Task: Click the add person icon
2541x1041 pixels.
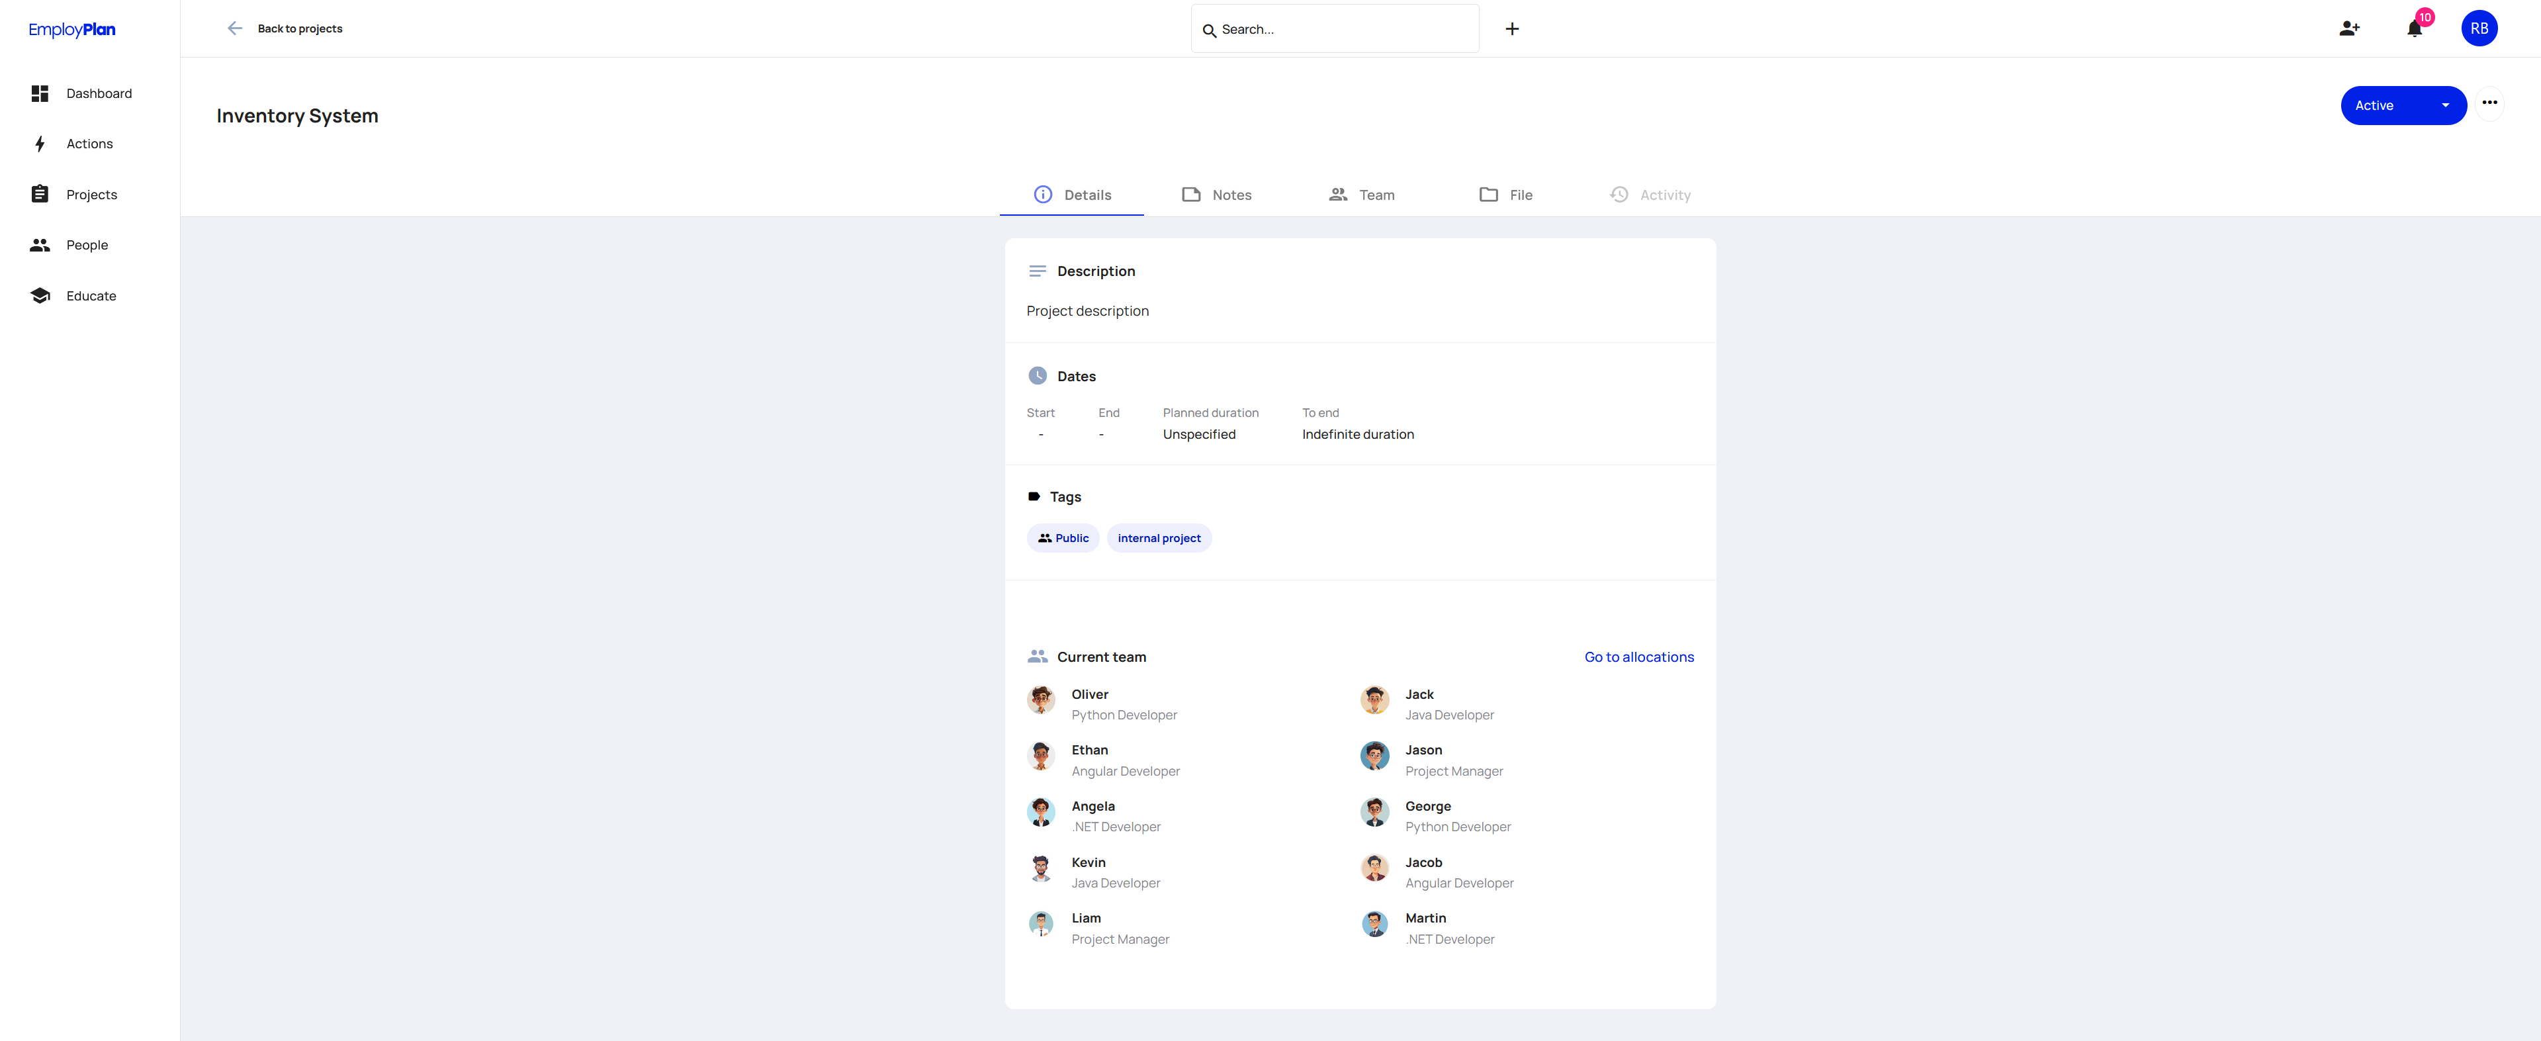Action: [2348, 28]
